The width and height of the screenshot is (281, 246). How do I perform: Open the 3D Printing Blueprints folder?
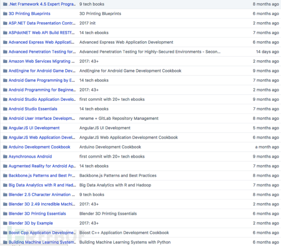pyautogui.click(x=30, y=13)
